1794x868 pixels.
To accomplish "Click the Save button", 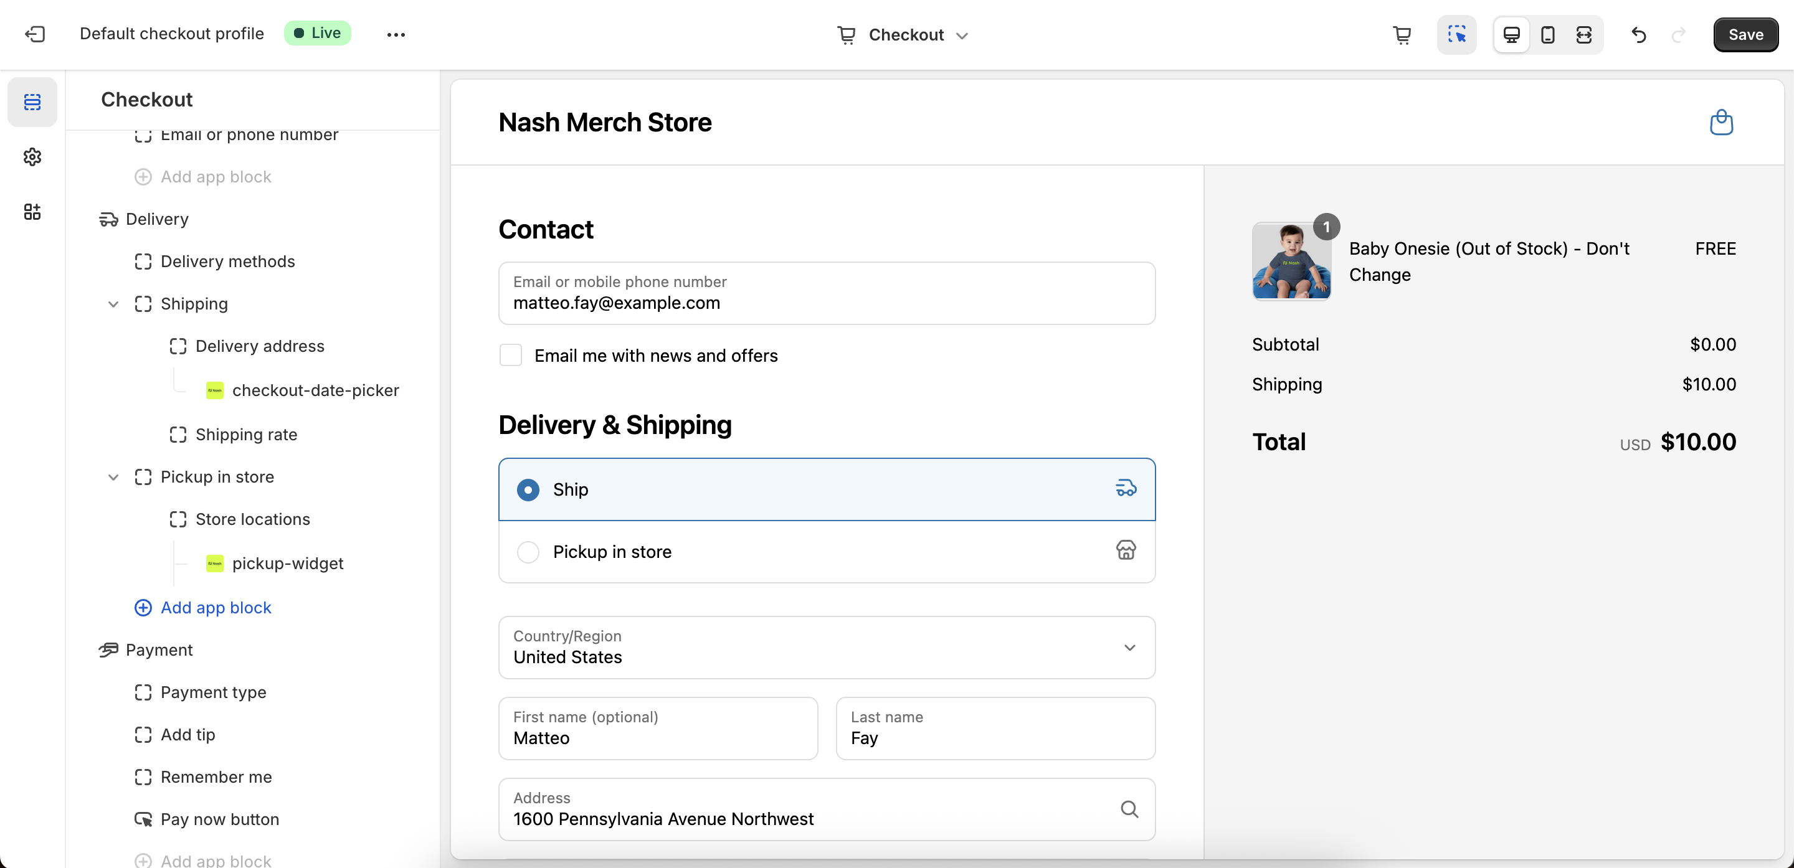I will (x=1745, y=34).
